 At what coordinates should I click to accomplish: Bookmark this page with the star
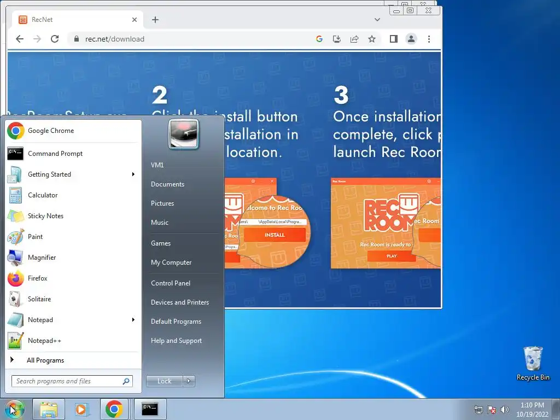point(372,39)
